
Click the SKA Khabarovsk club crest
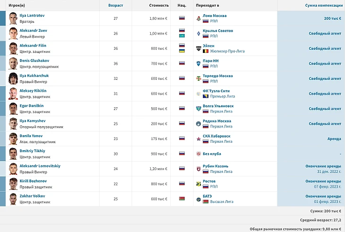pyautogui.click(x=198, y=139)
